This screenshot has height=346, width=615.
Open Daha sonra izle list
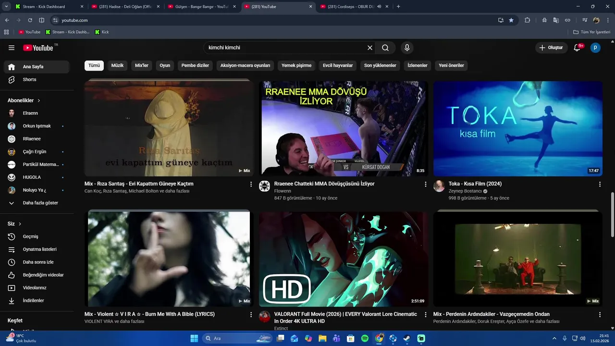click(37, 262)
